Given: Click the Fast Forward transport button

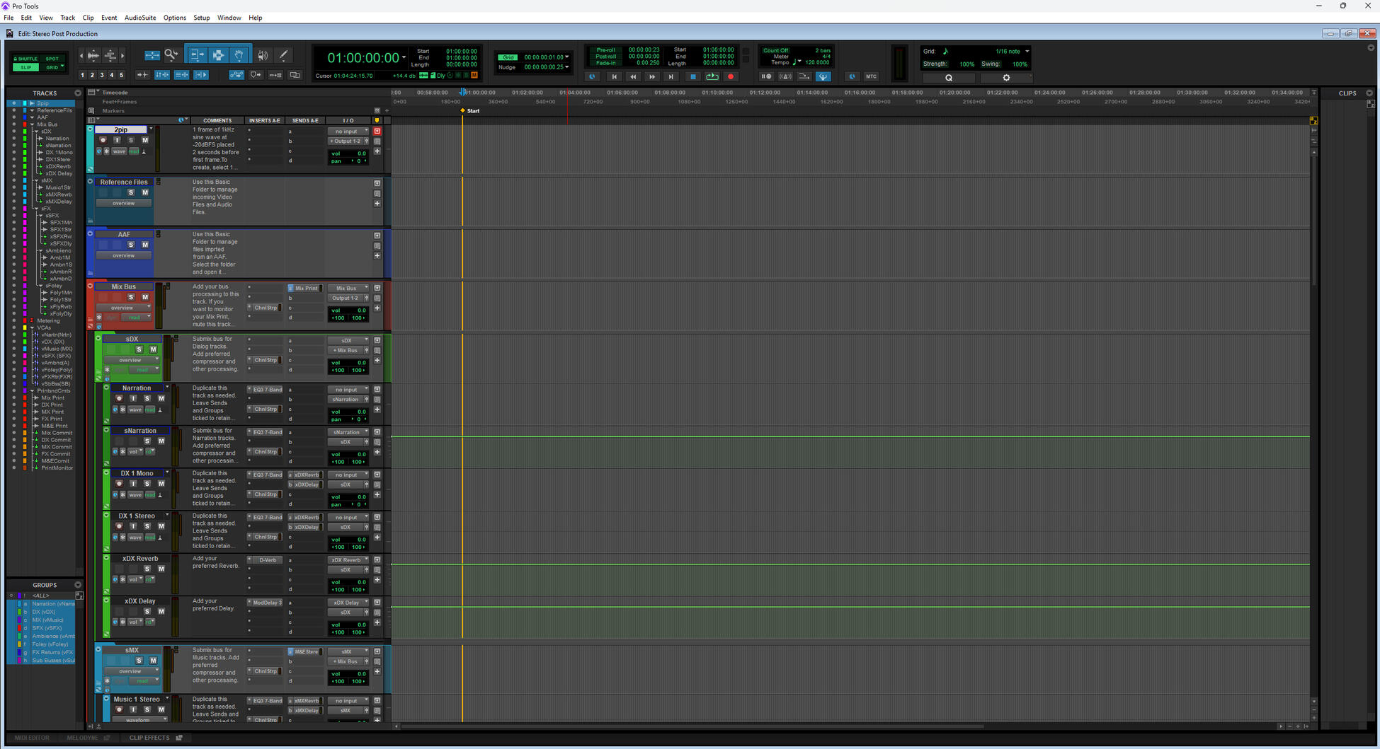Looking at the screenshot, I should coord(652,76).
